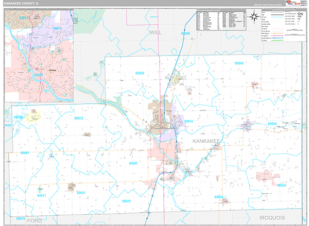Click the US Highways pink legend line
309x226 pixels.
[277, 36]
